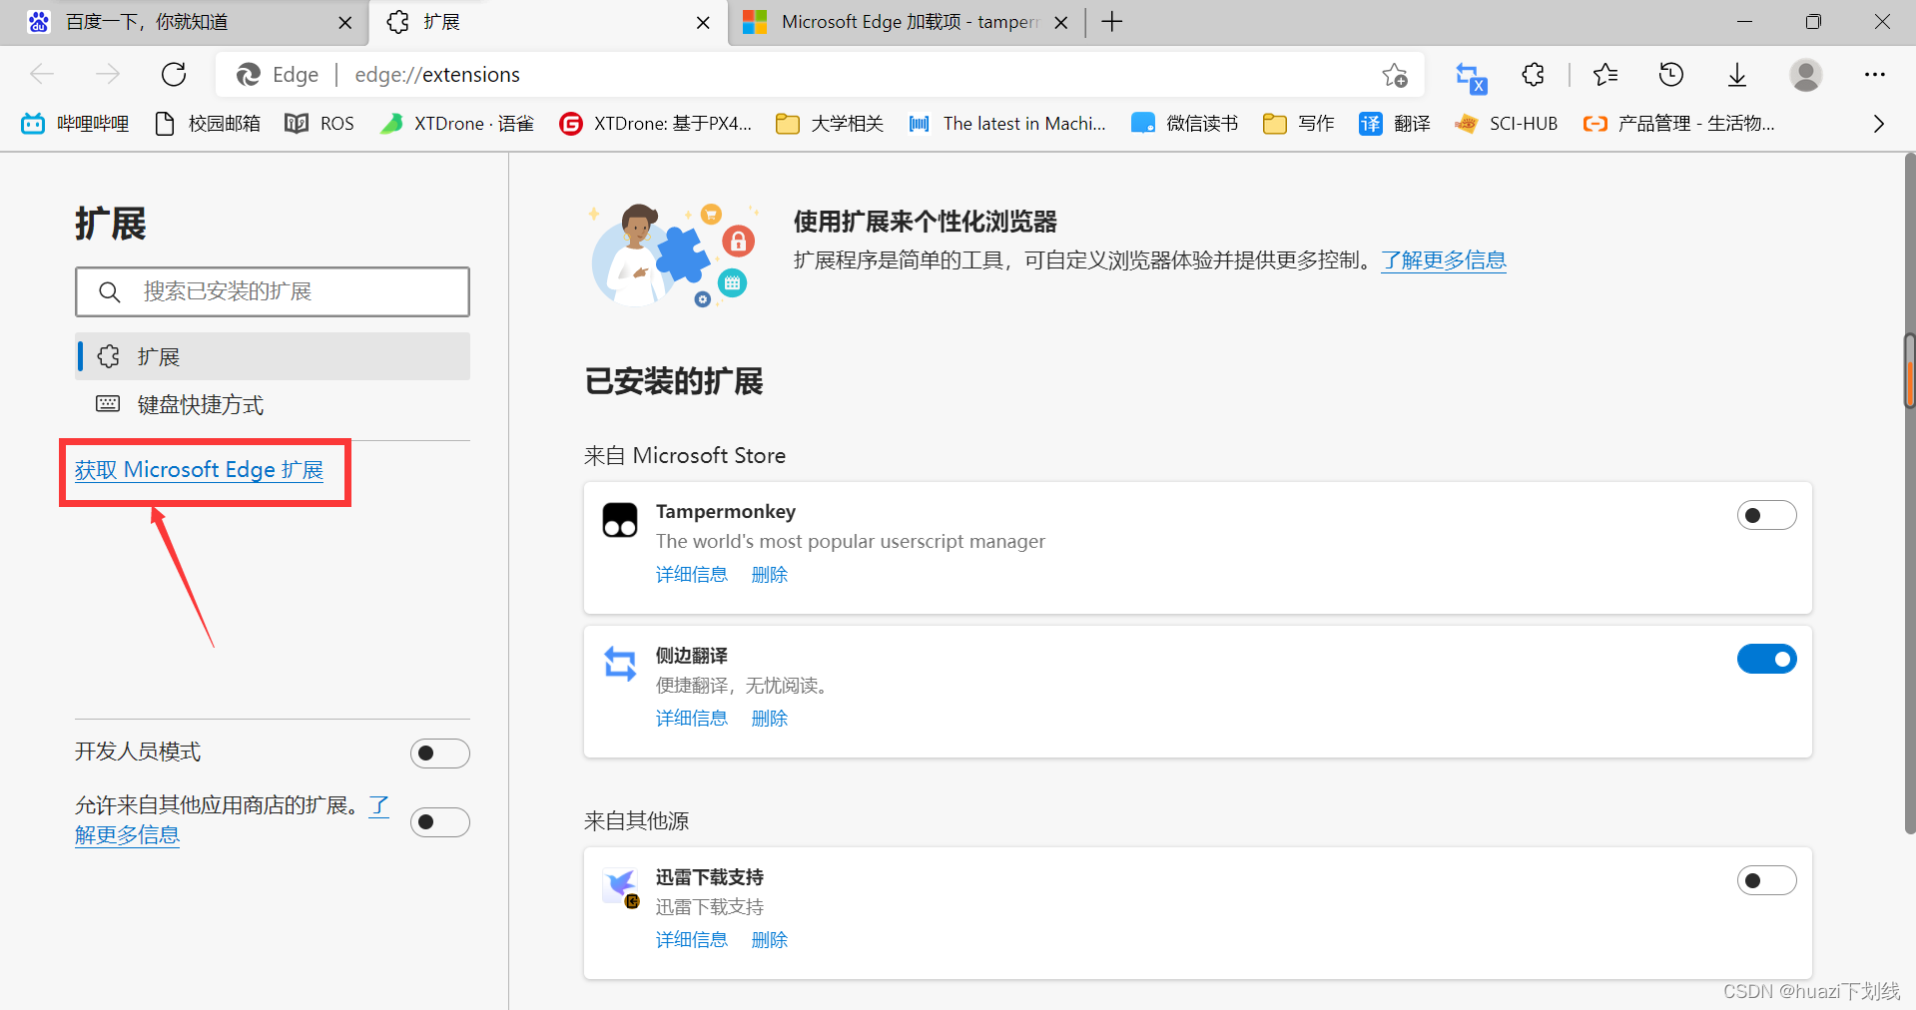
Task: Open the Downloads panel in the toolbar
Action: point(1737,75)
